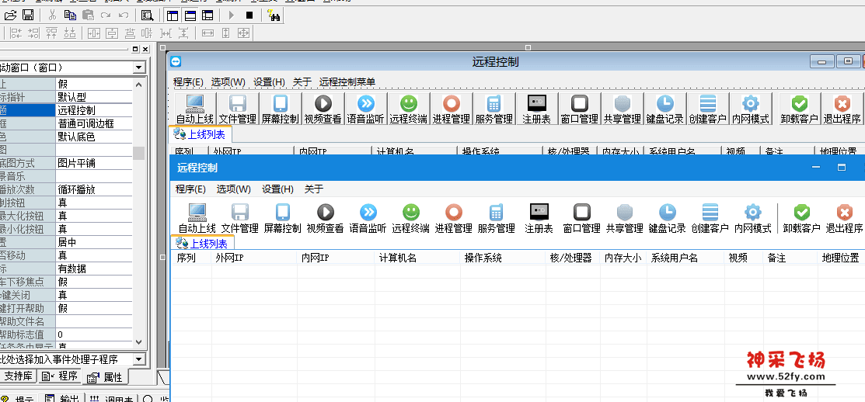This screenshot has height=402, width=865.
Task: Click 视频查看 play icon in the front window
Action: tap(326, 213)
